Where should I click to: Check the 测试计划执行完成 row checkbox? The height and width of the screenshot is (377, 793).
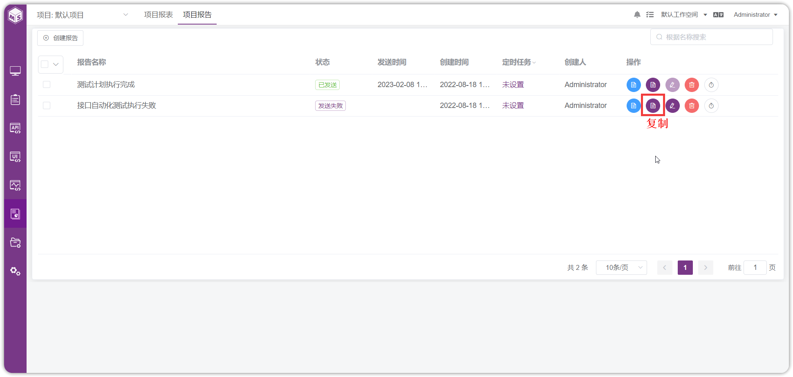click(47, 85)
